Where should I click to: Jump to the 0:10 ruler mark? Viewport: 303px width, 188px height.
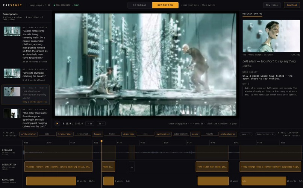click(x=73, y=143)
